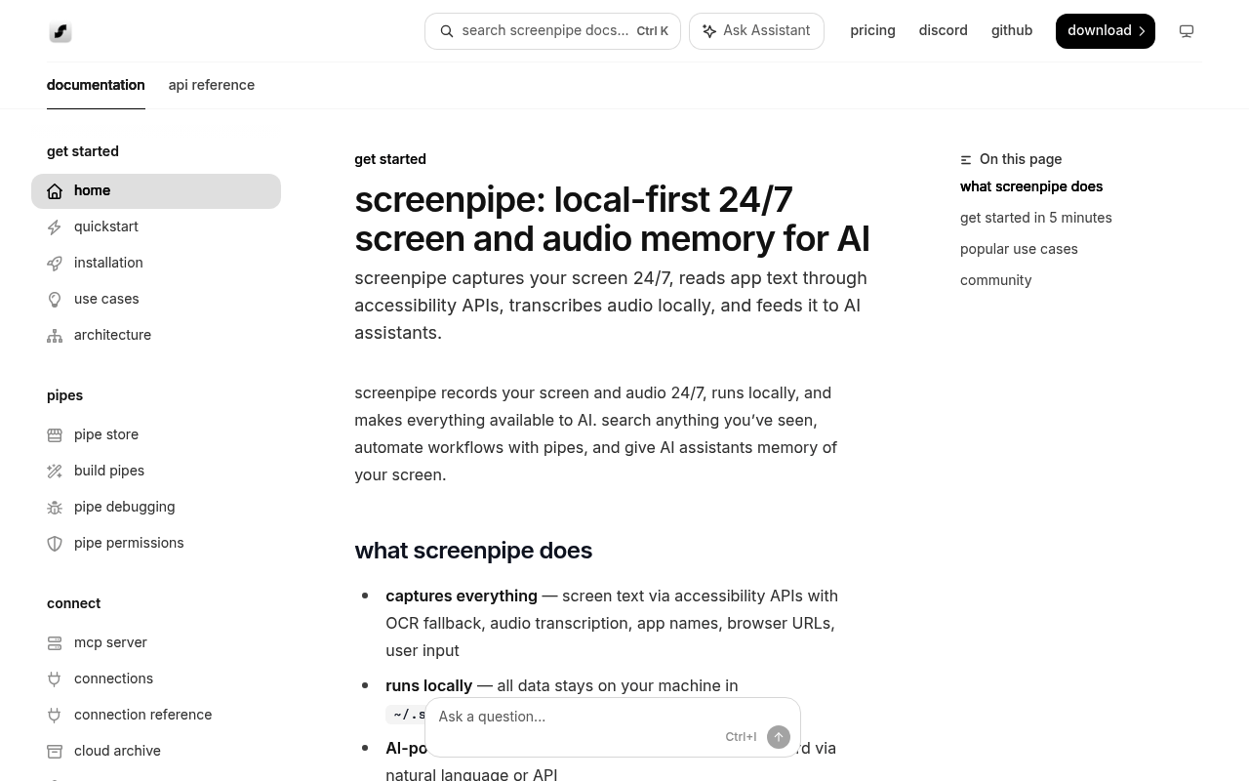The height and width of the screenshot is (781, 1249).
Task: Click the use cases lightbulb icon
Action: point(55,300)
